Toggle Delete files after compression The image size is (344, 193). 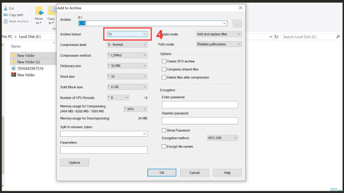164,77
